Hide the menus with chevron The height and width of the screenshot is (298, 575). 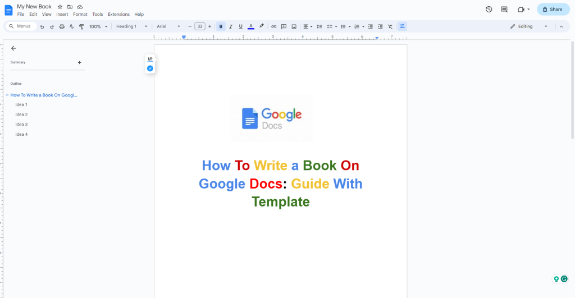561,26
